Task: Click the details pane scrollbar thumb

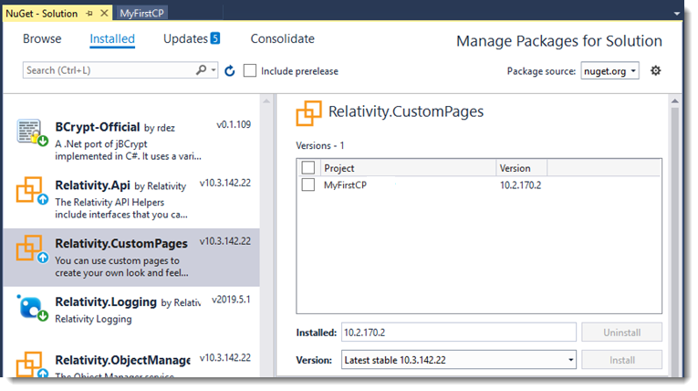Action: (675, 241)
